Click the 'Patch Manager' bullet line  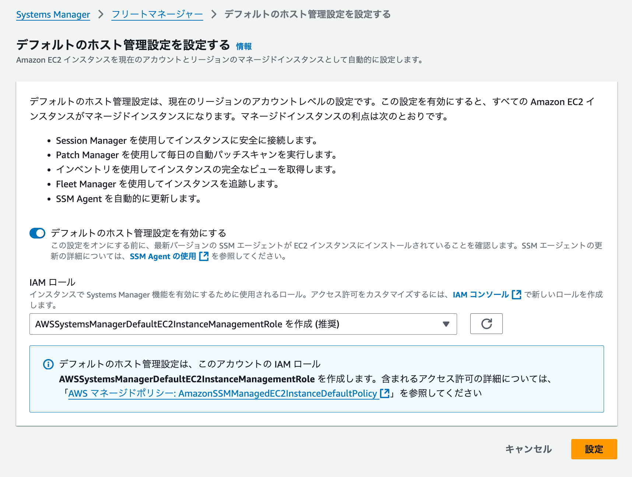(197, 155)
